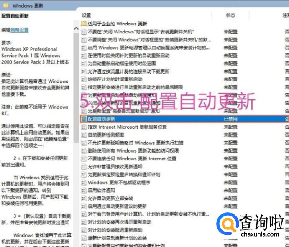Image resolution: width=289 pixels, height=247 pixels.
Task: Click policy icon for 对计划的安装延迟重新启动
Action: click(84, 230)
